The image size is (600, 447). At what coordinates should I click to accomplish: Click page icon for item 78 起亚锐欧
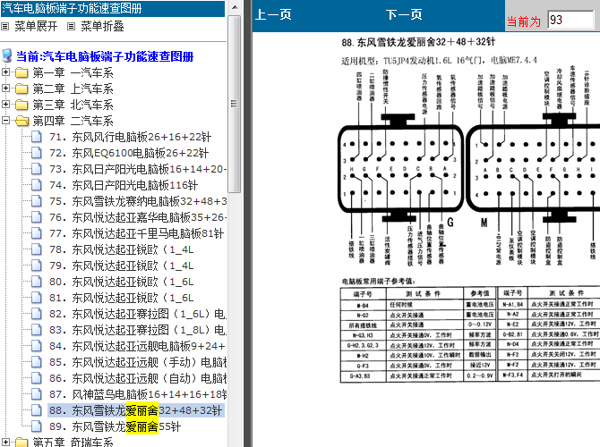coord(37,249)
